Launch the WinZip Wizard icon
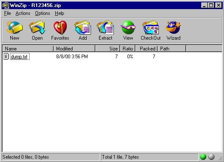Screen dimensions: 224x162 coord(173,27)
